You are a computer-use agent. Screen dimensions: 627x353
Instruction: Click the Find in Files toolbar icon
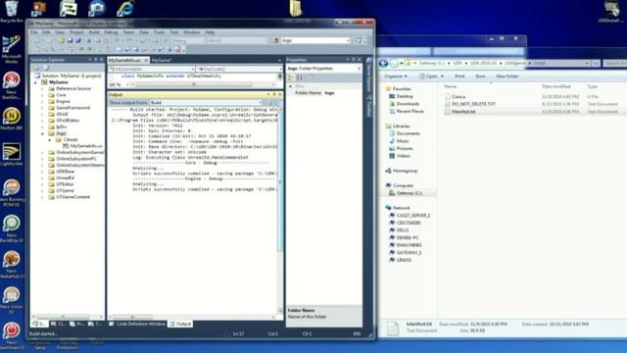275,40
